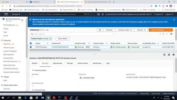The image size is (177, 100).
Task: Collapse the Images sidebar section
Action: (2, 77)
